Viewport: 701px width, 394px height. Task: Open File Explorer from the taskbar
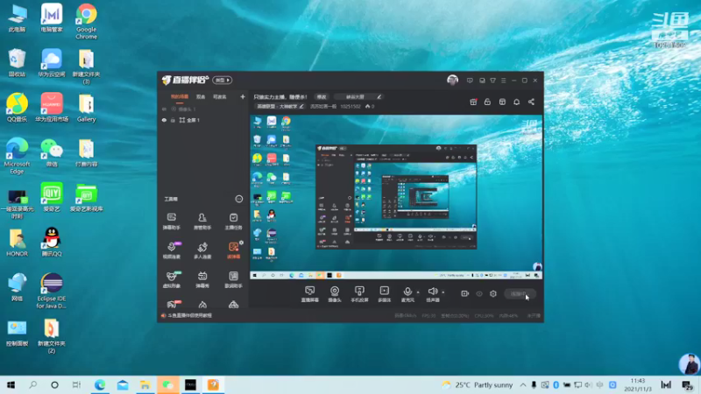(145, 384)
